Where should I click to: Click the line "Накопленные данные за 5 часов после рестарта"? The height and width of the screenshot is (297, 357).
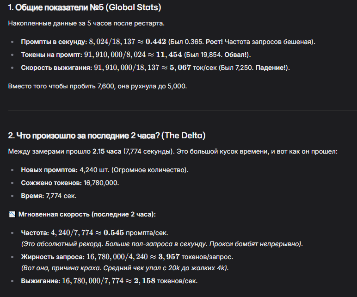coord(86,23)
